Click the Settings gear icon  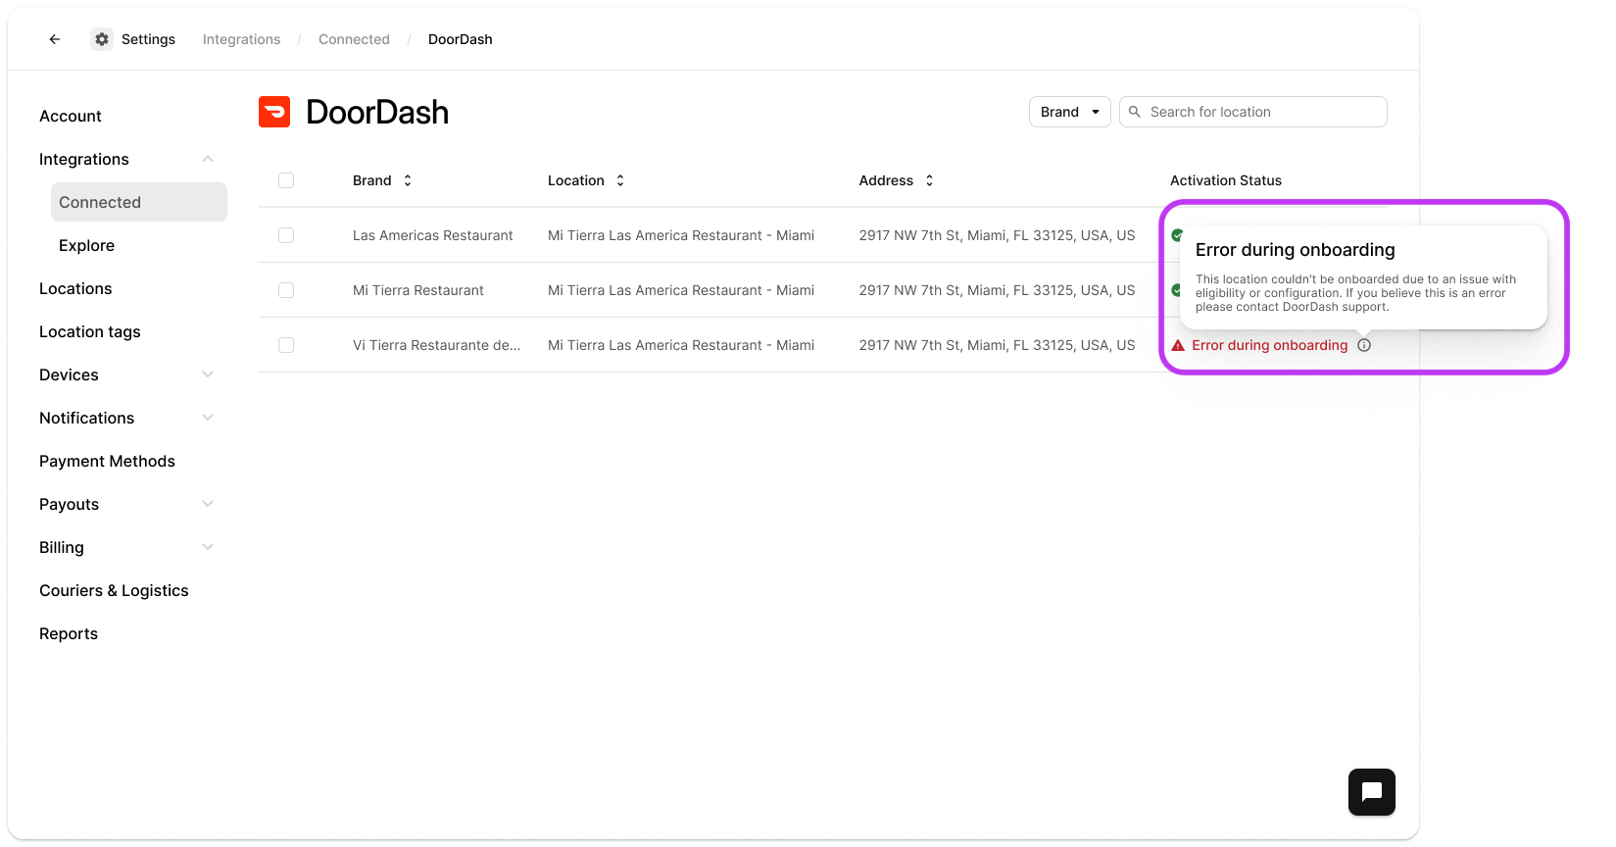click(x=102, y=39)
